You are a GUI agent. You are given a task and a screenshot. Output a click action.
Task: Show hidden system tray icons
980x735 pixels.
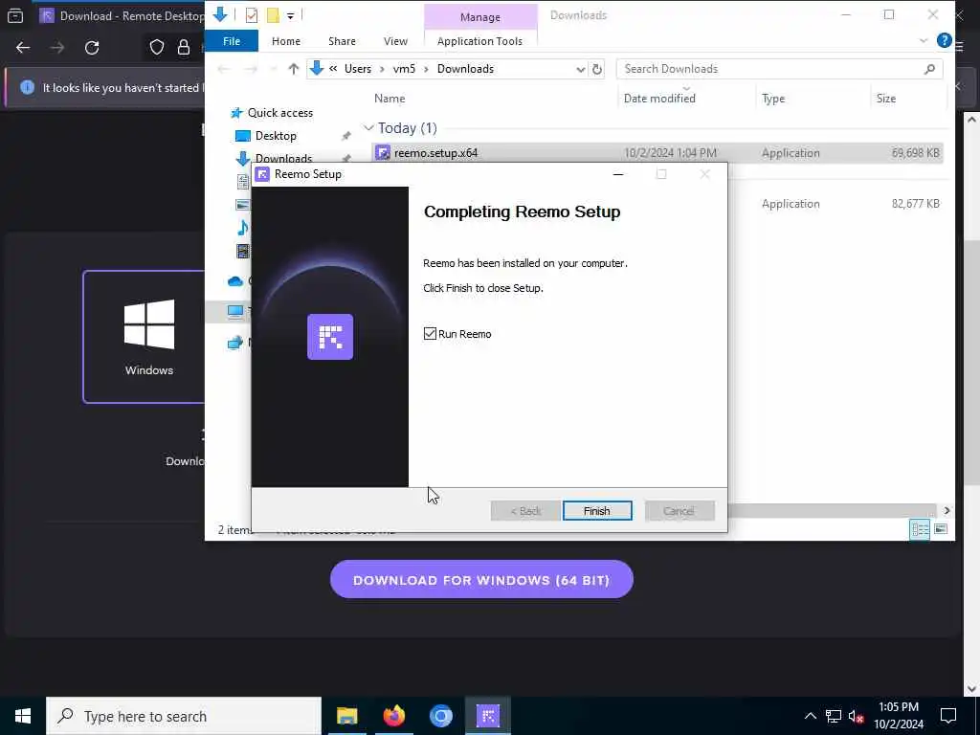[810, 716]
